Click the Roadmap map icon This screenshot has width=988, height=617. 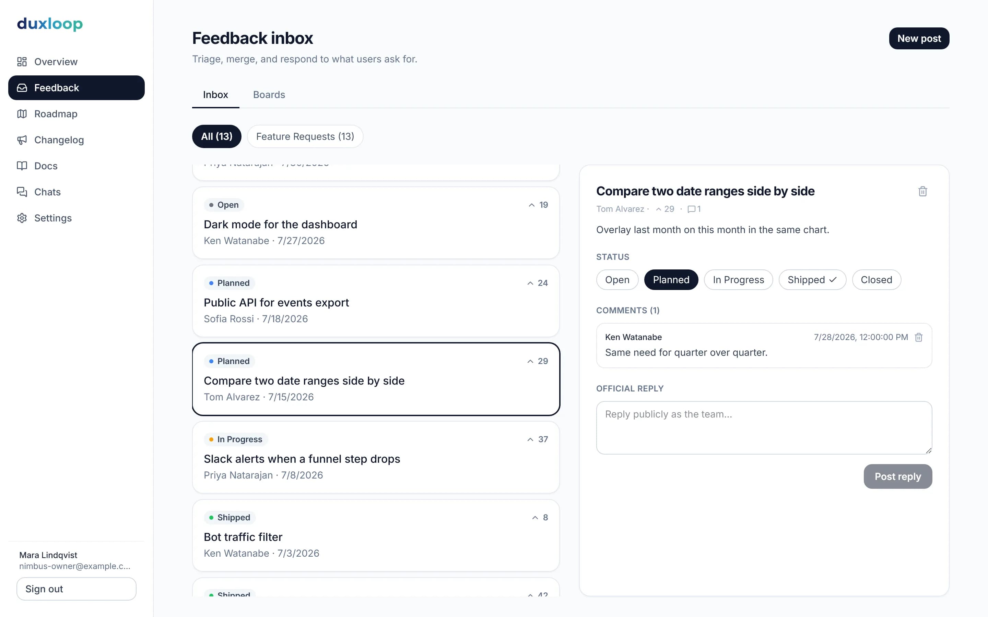(22, 114)
